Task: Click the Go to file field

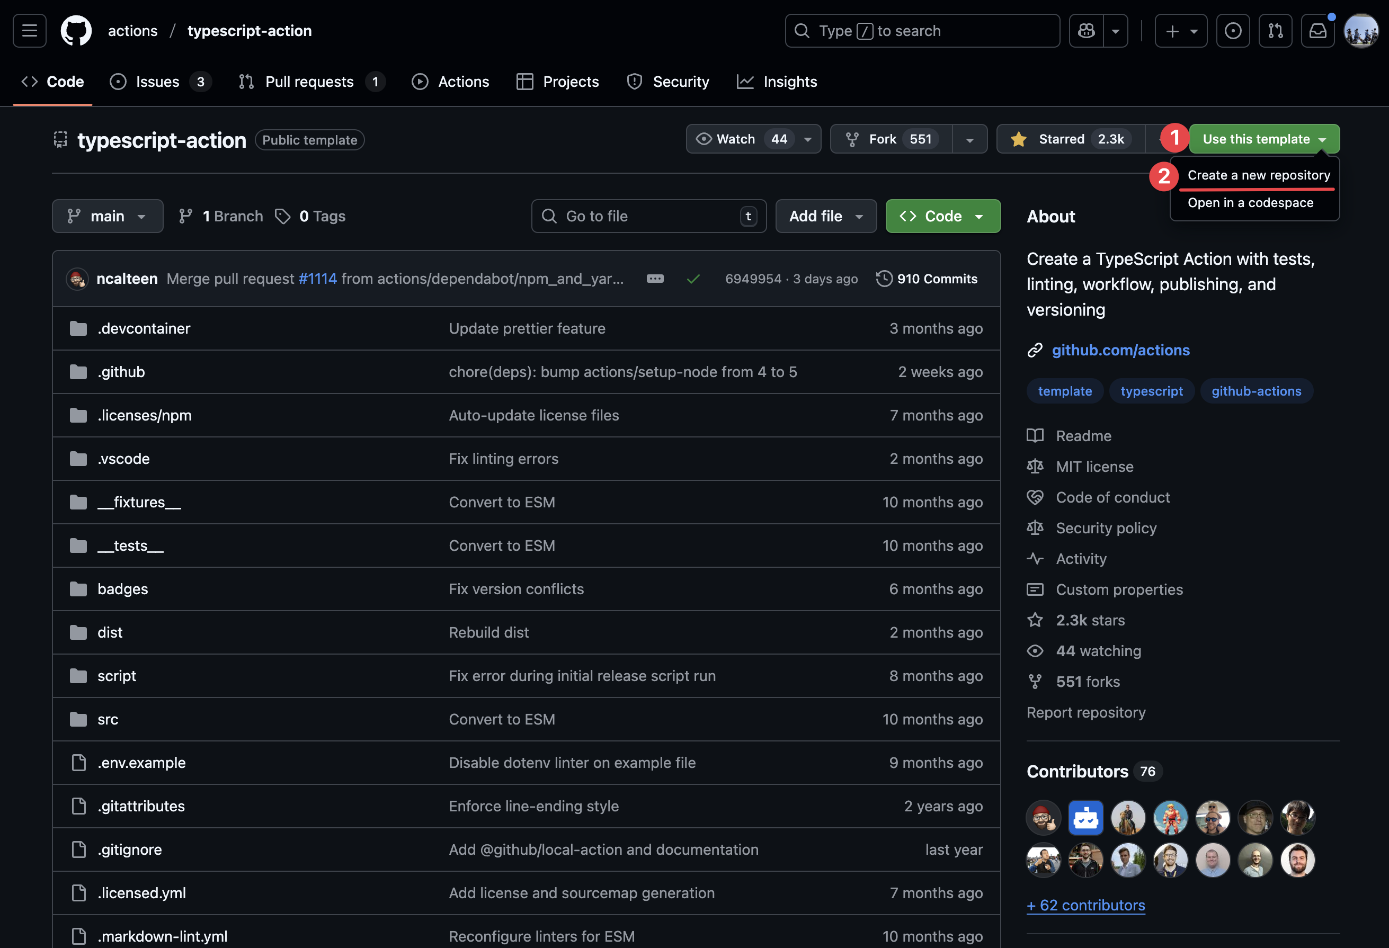Action: click(x=648, y=216)
